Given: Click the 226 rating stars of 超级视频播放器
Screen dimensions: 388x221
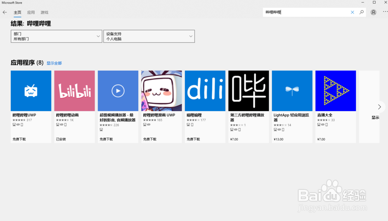Looking at the screenshot, I should coord(106,125).
